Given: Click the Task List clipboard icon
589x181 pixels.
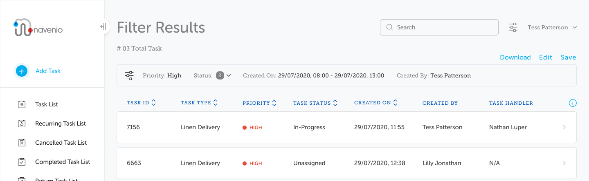Looking at the screenshot, I should click(22, 104).
